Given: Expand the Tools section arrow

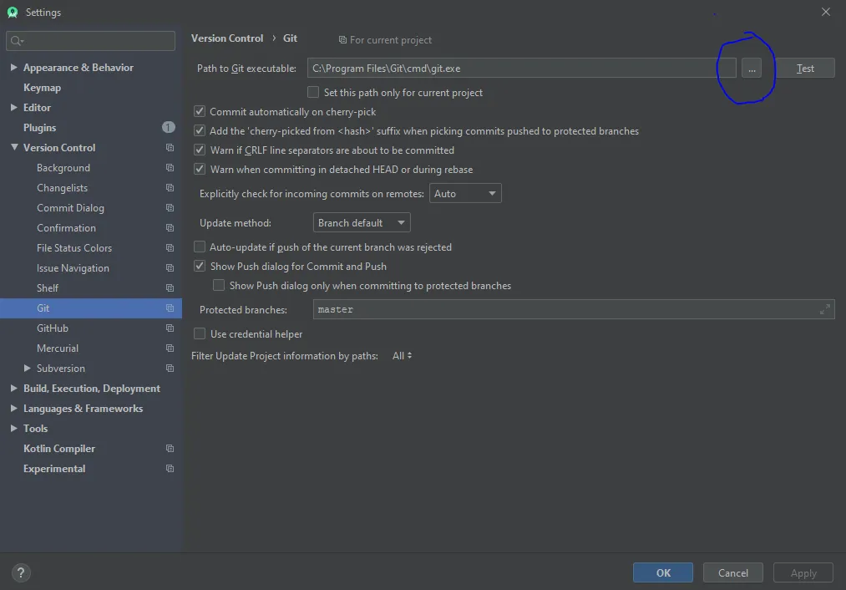Looking at the screenshot, I should 13,428.
